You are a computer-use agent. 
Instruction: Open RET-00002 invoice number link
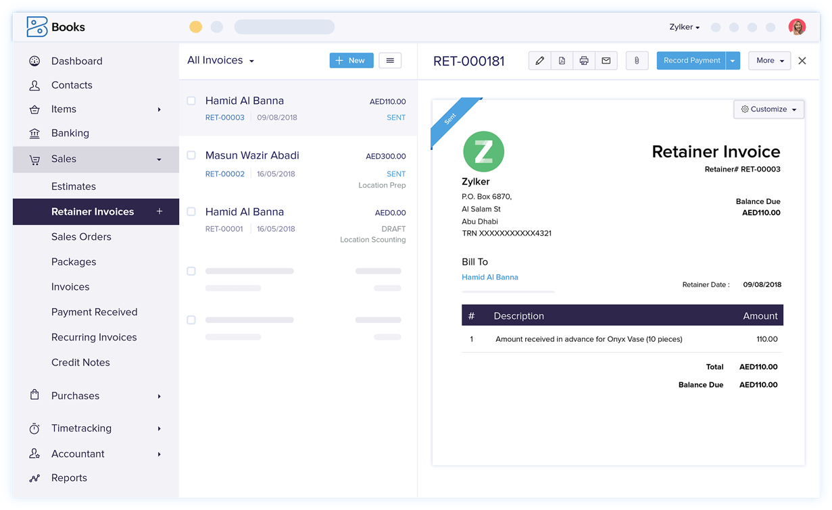[225, 174]
